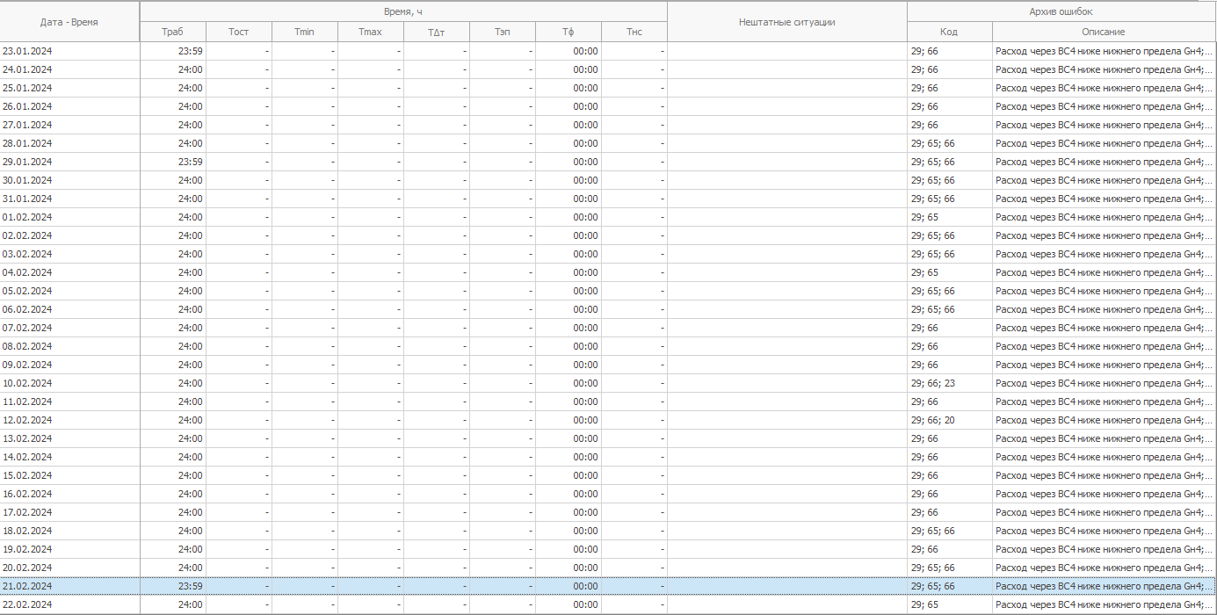Click the Тф value 00:00 in the 08.02.2024 row

569,346
